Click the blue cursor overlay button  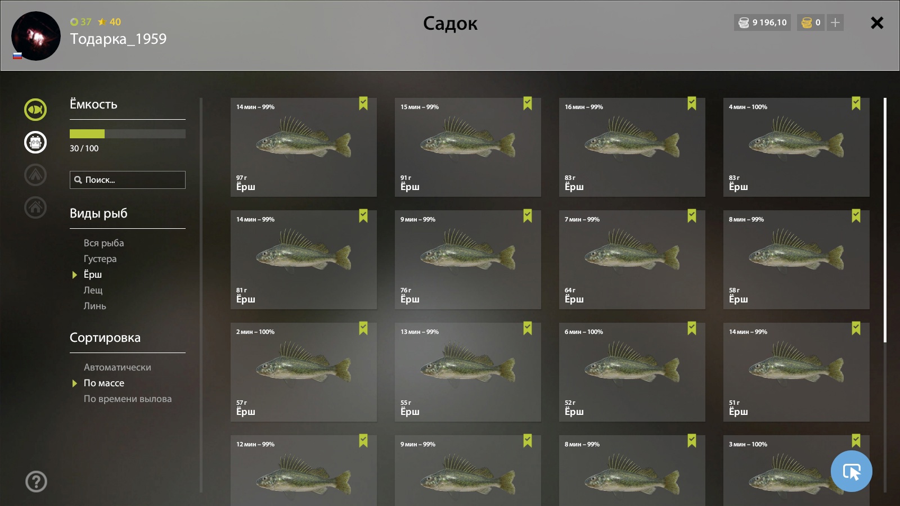tap(852, 471)
